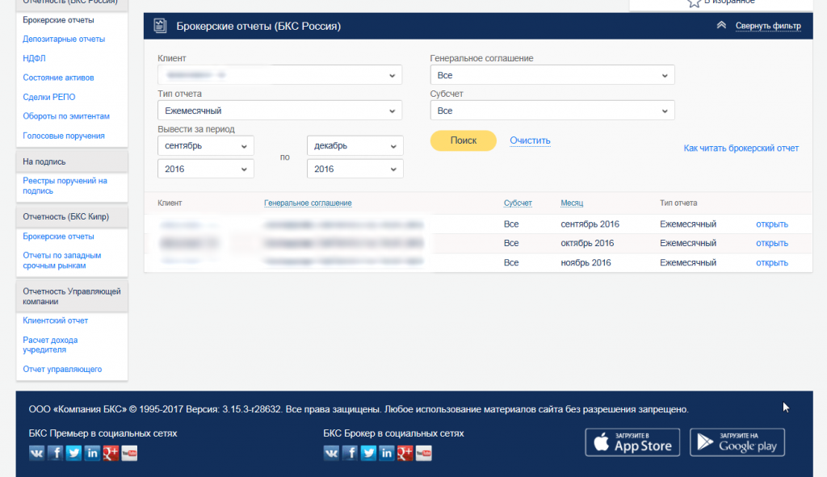Open Отчеты по западным срочным рынкам
The image size is (827, 477).
[x=61, y=261]
